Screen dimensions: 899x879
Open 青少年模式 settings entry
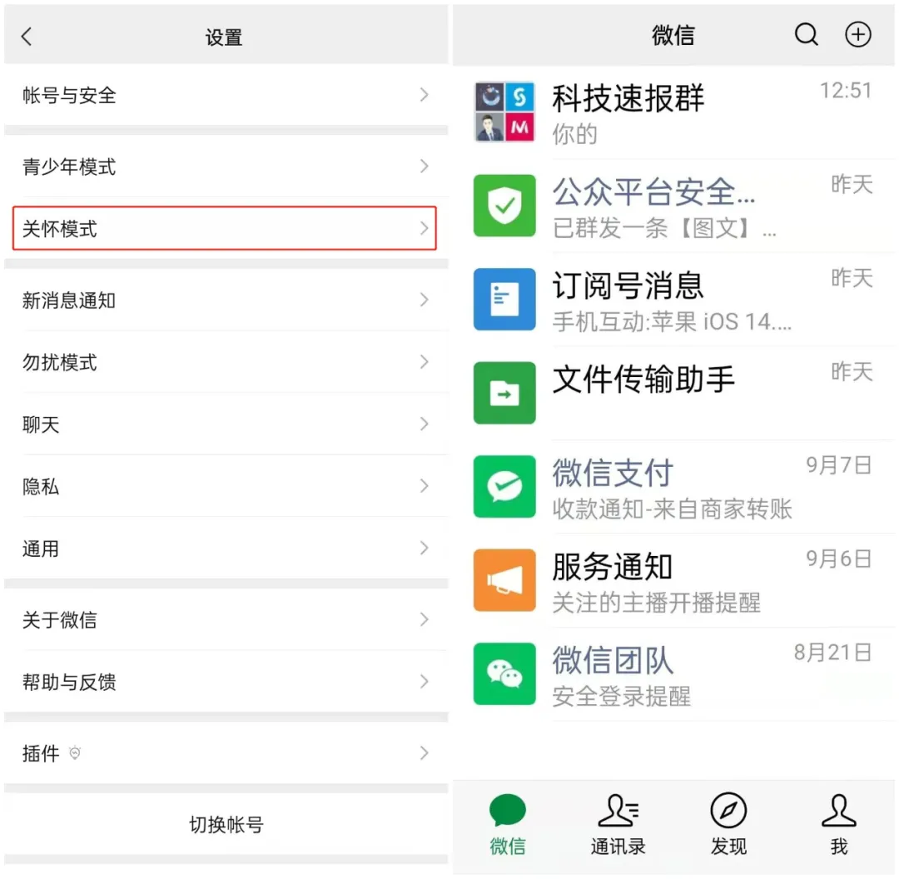[225, 166]
